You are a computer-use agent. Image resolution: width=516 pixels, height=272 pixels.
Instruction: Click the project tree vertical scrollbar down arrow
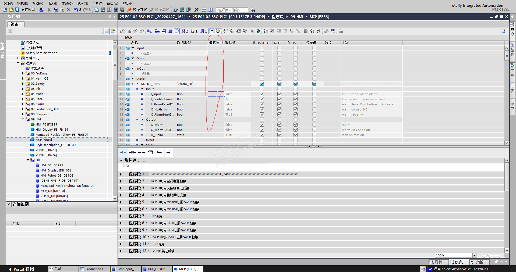(x=115, y=198)
